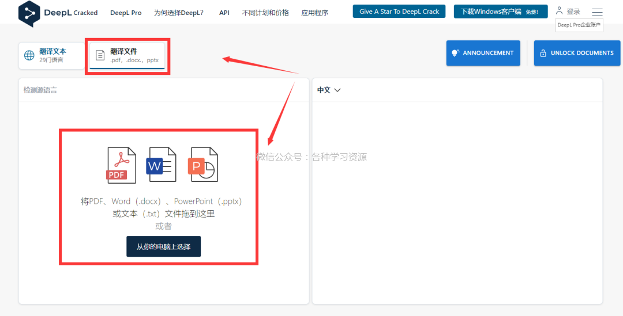Click the padlock icon in UNLOCK DOCUMENTS
Image resolution: width=623 pixels, height=316 pixels.
(543, 53)
